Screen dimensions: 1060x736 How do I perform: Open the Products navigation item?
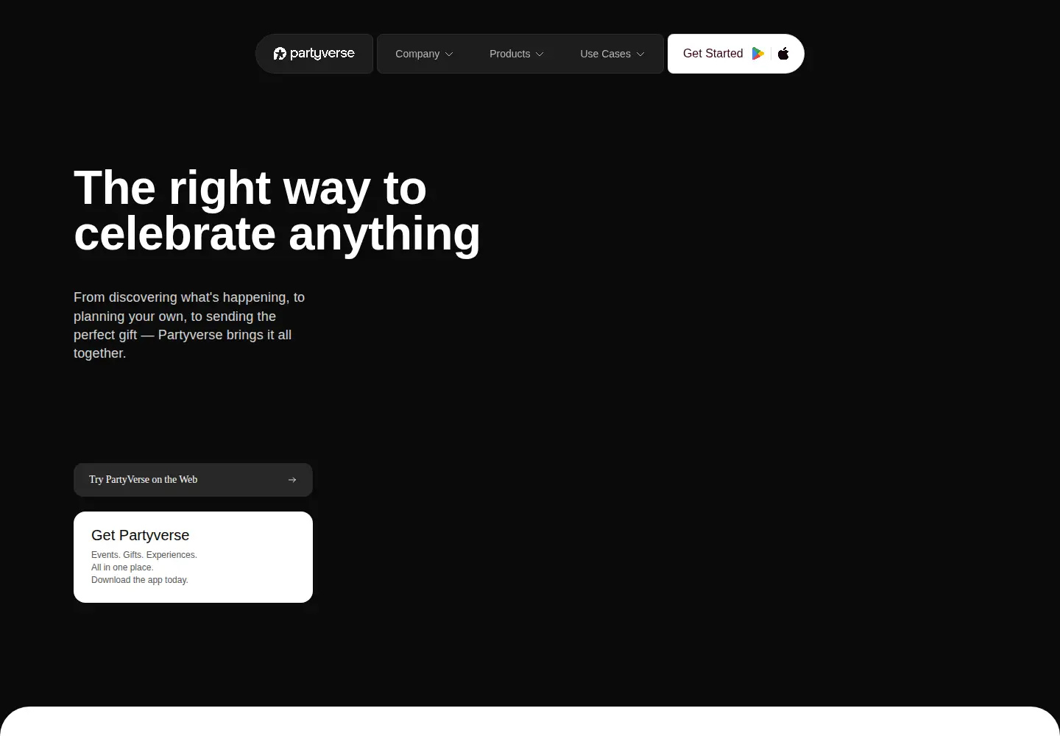pos(517,54)
